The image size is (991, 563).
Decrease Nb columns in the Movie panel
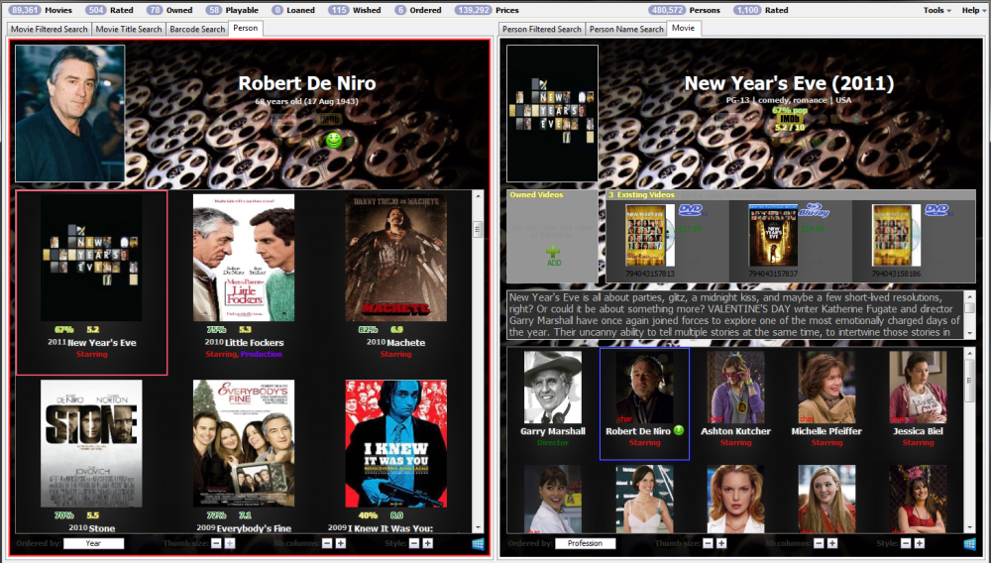[x=819, y=543]
